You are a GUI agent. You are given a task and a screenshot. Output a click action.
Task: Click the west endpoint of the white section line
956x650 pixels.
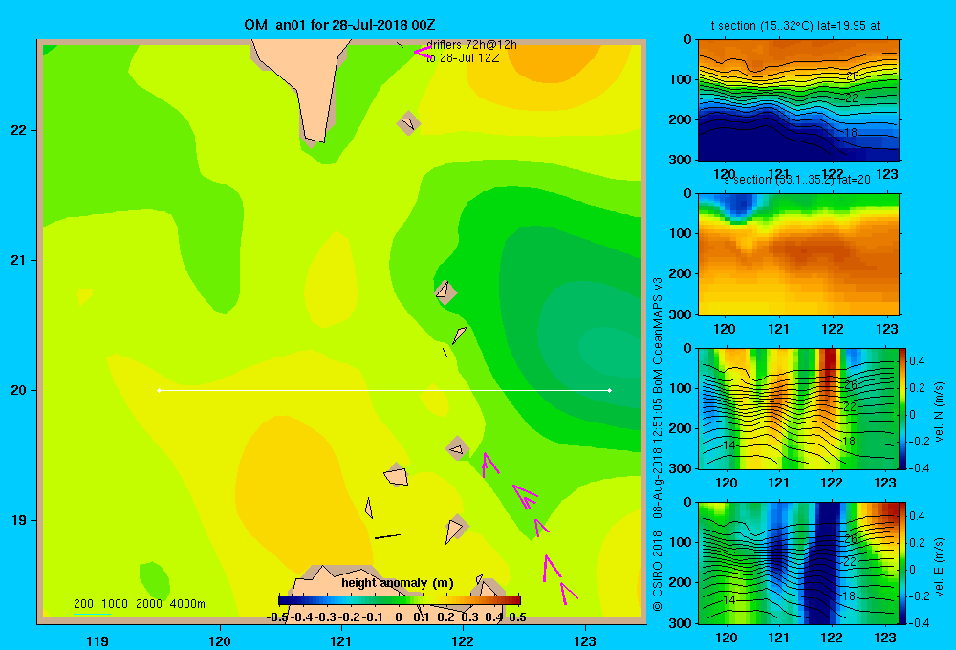tap(159, 390)
